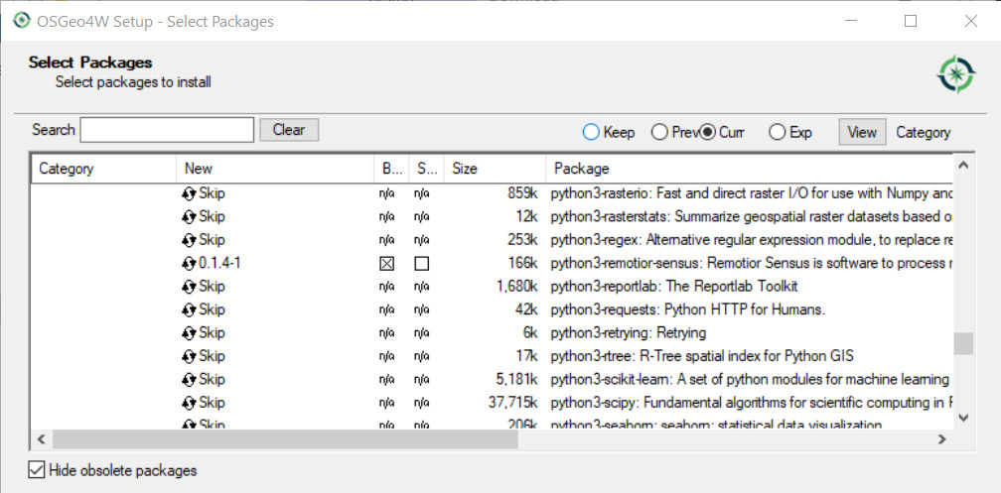Check source box for python3-remotior-sensus
The image size is (1001, 493).
[421, 264]
